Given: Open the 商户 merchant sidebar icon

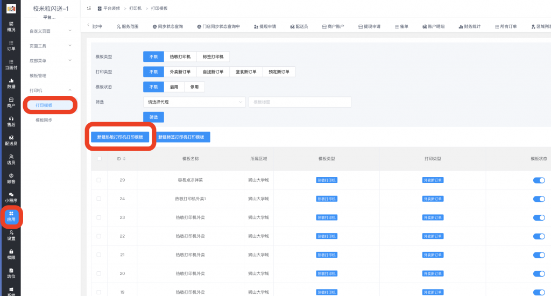Looking at the screenshot, I should click(11, 103).
